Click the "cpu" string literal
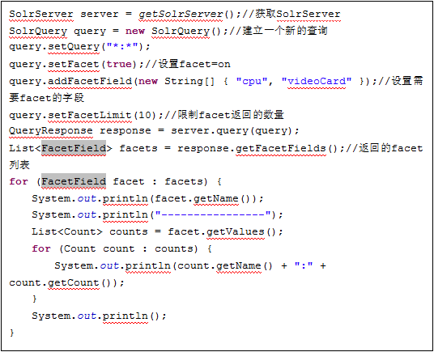Screen dimensions: 434x352 [x=252, y=81]
